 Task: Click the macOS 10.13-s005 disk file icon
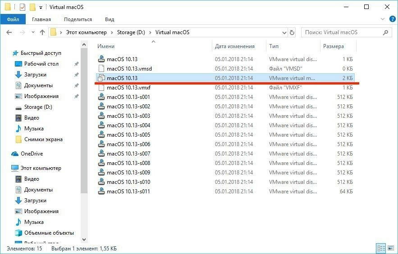click(x=101, y=135)
